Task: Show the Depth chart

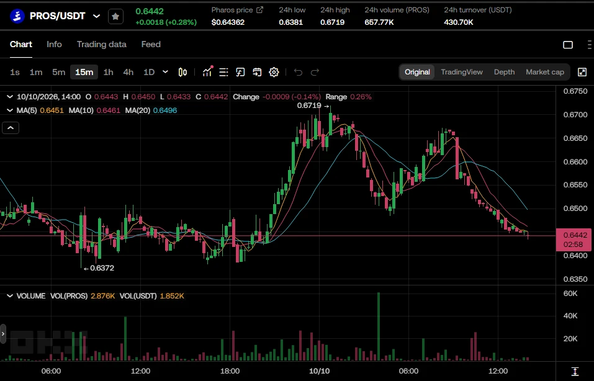Action: (x=504, y=72)
